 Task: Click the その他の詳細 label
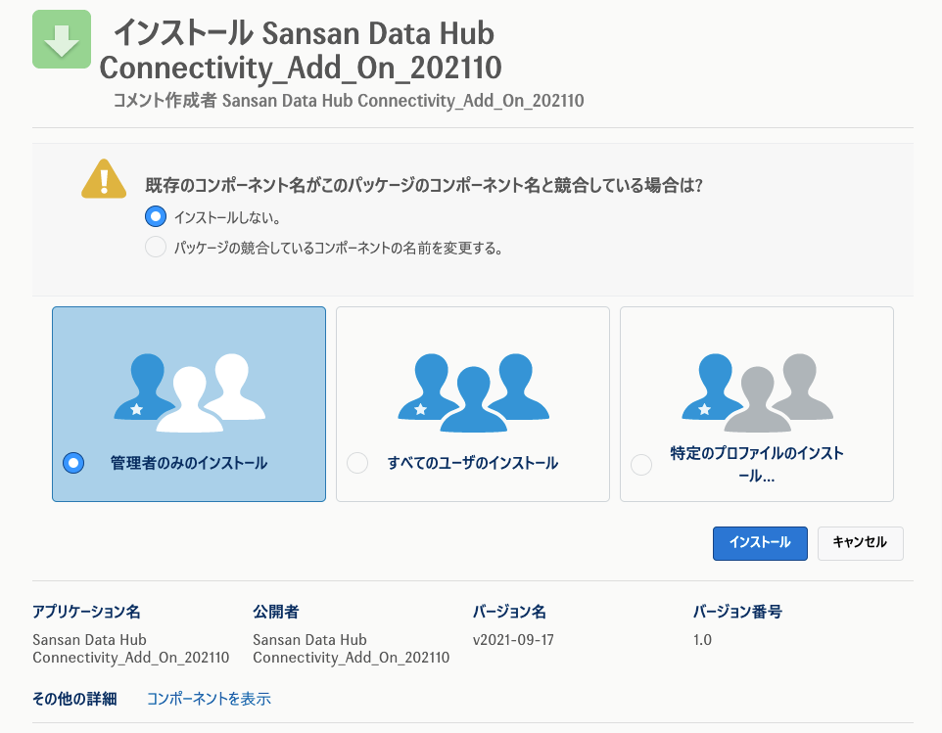[74, 699]
